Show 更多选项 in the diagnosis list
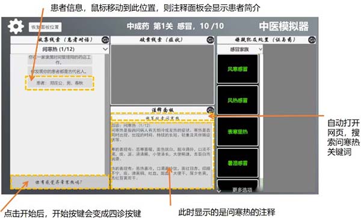The width and height of the screenshot is (361, 218). pyautogui.click(x=242, y=190)
